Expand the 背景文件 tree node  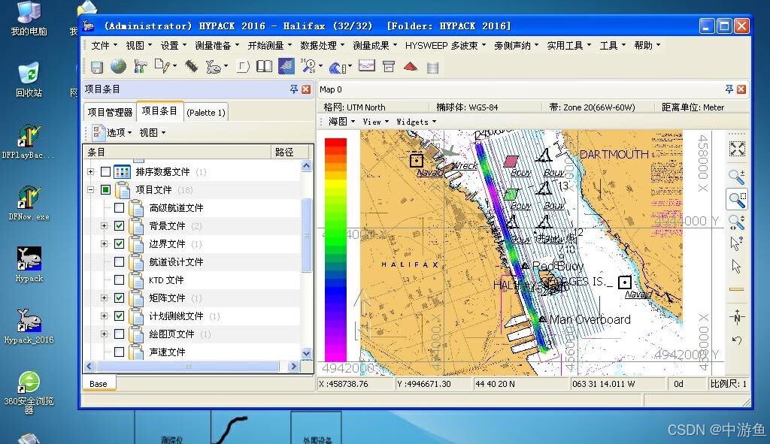pyautogui.click(x=104, y=225)
